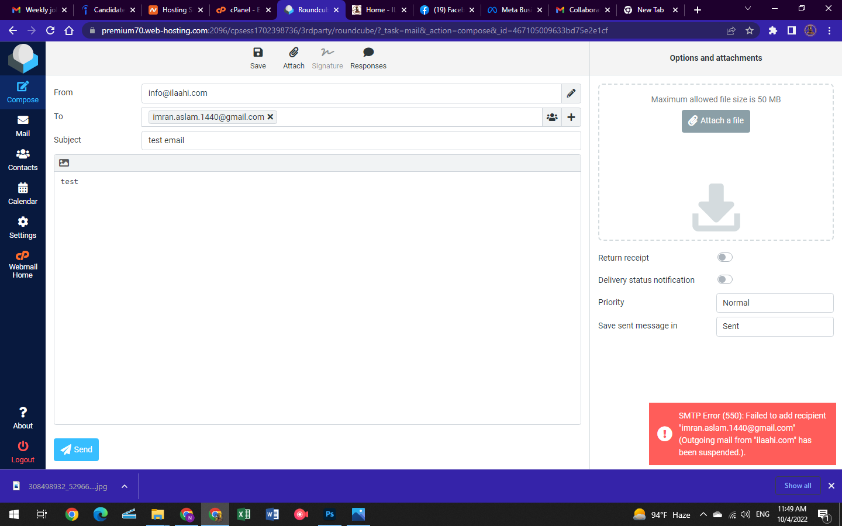Click the Send button

76,449
